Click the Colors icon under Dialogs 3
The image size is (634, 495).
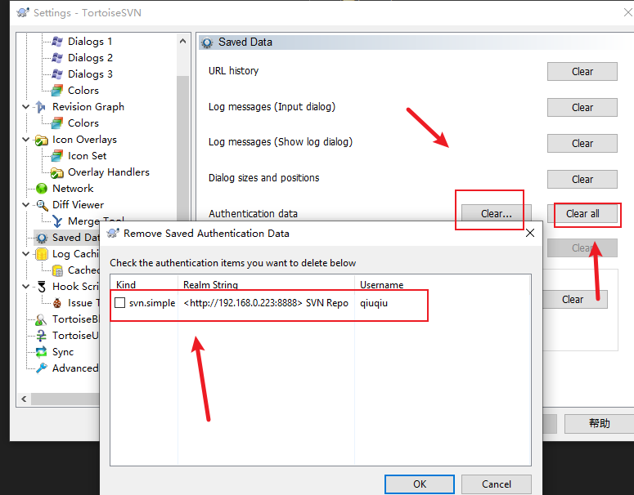click(x=57, y=91)
